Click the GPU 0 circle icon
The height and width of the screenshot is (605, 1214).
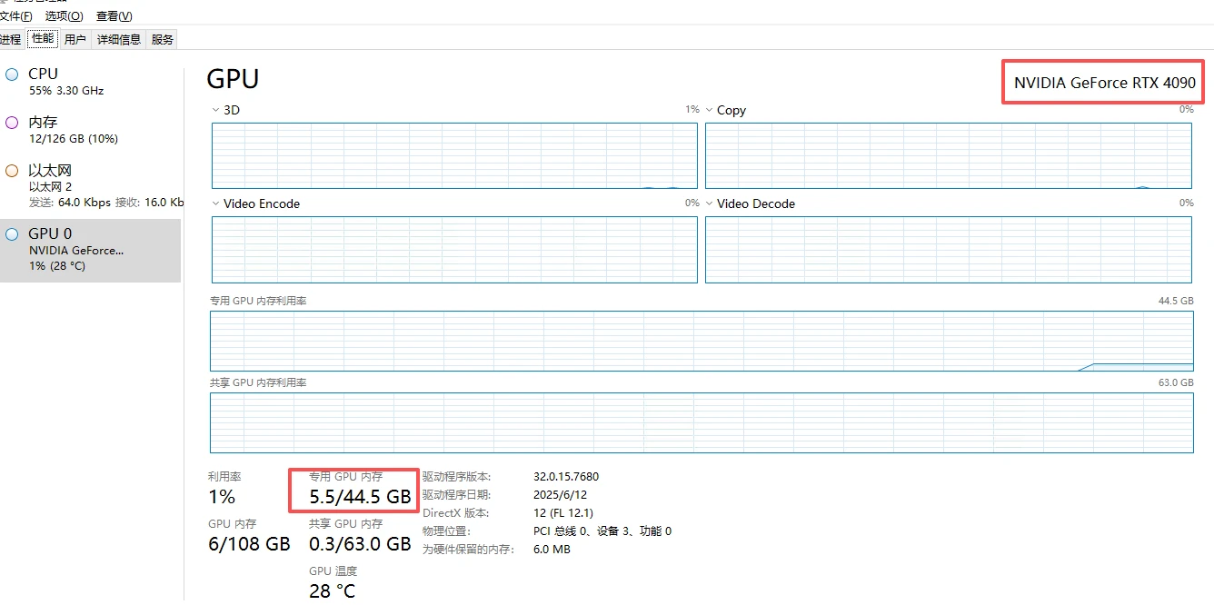point(12,234)
